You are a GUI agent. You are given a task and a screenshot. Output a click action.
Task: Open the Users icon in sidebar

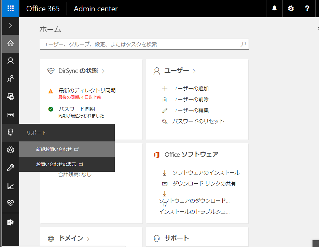coord(11,61)
